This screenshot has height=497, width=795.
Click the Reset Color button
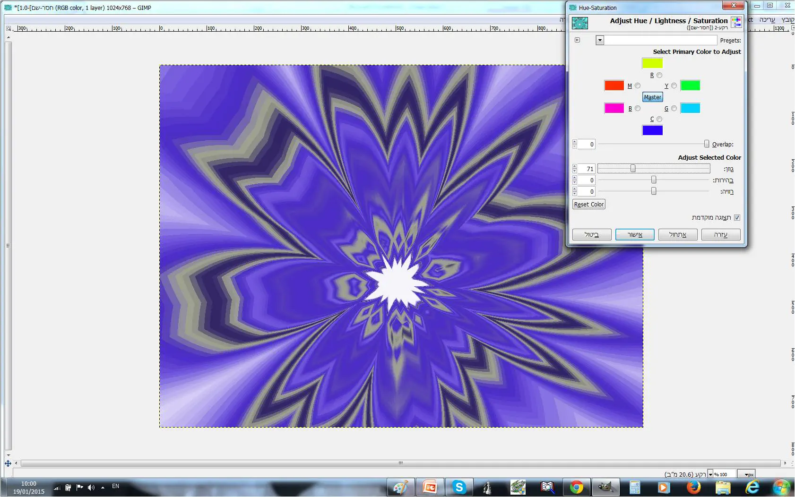tap(589, 204)
